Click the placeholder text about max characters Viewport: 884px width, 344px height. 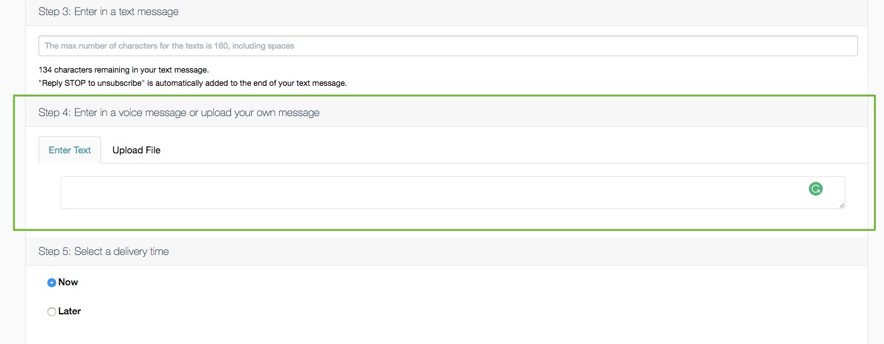[x=169, y=45]
